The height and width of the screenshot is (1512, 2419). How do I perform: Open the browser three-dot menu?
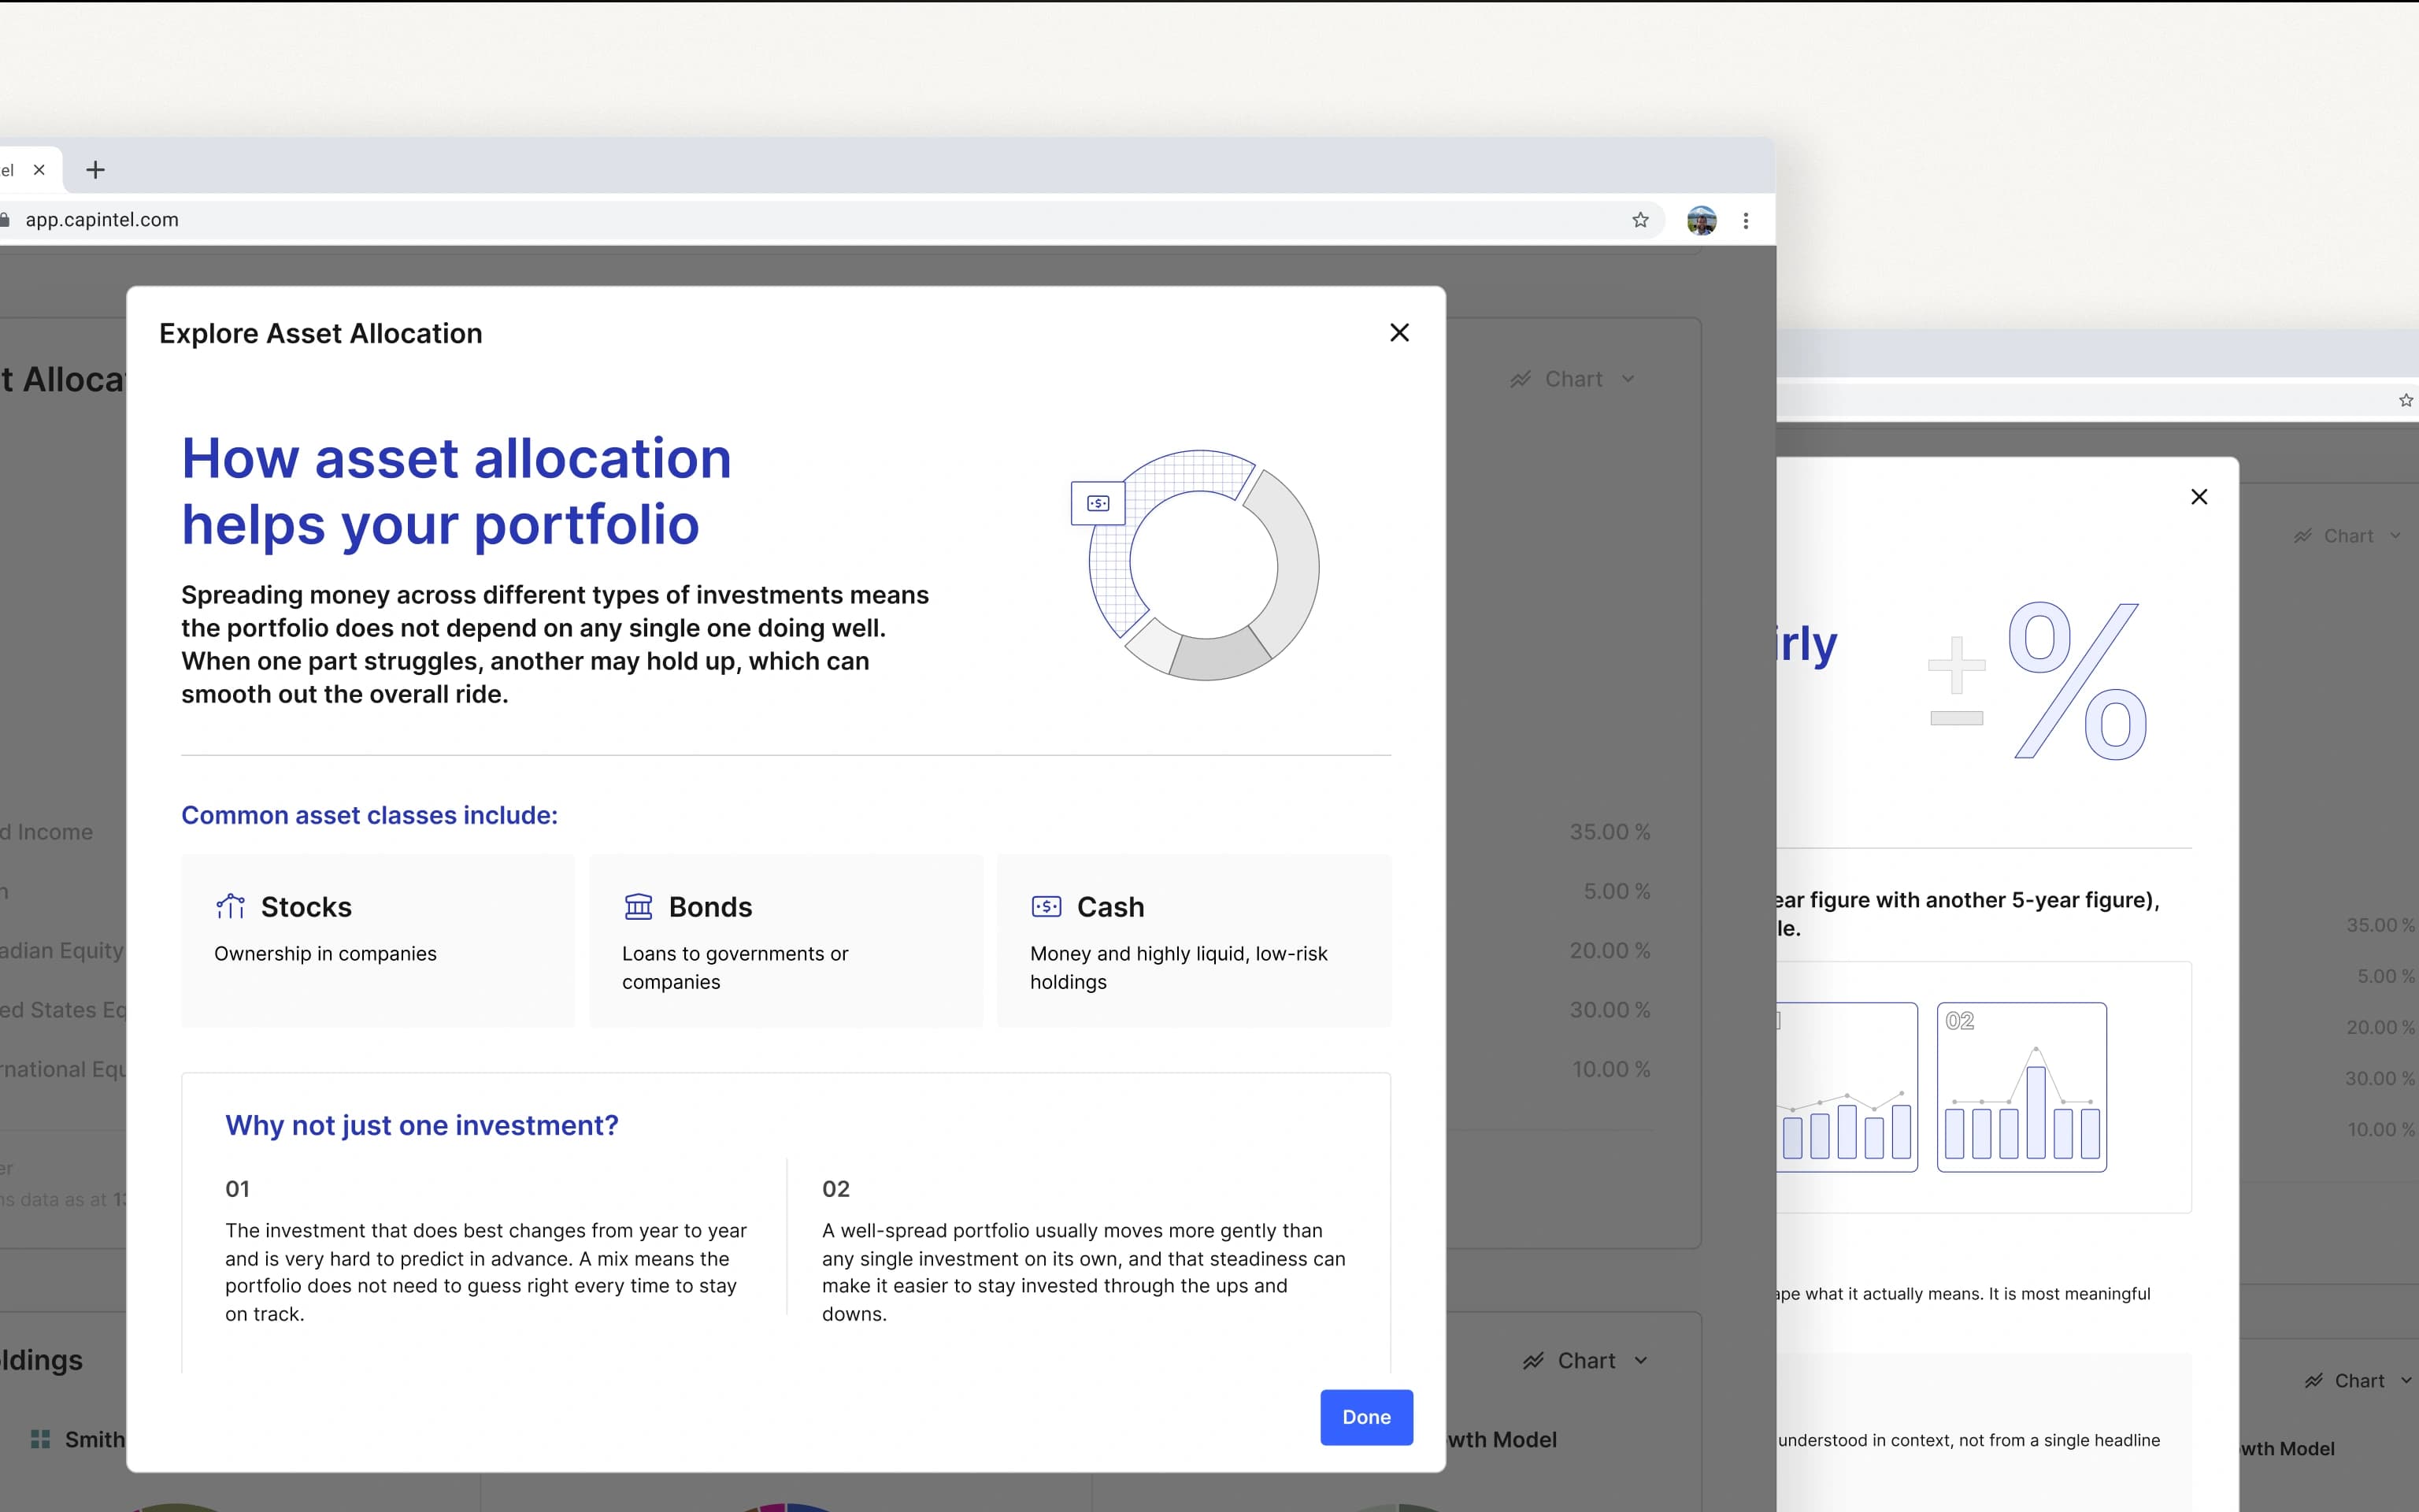[x=1747, y=220]
